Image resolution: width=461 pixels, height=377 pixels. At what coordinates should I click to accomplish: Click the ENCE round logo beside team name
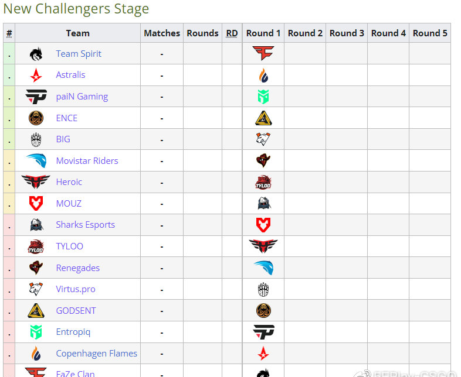pos(36,118)
